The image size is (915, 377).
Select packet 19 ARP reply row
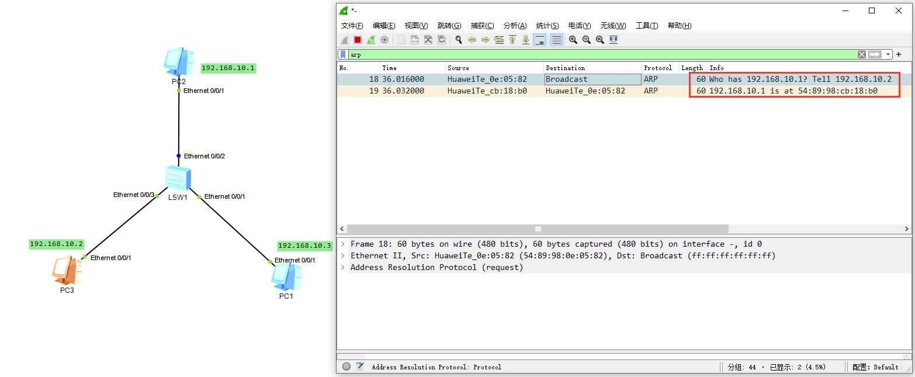click(x=624, y=91)
